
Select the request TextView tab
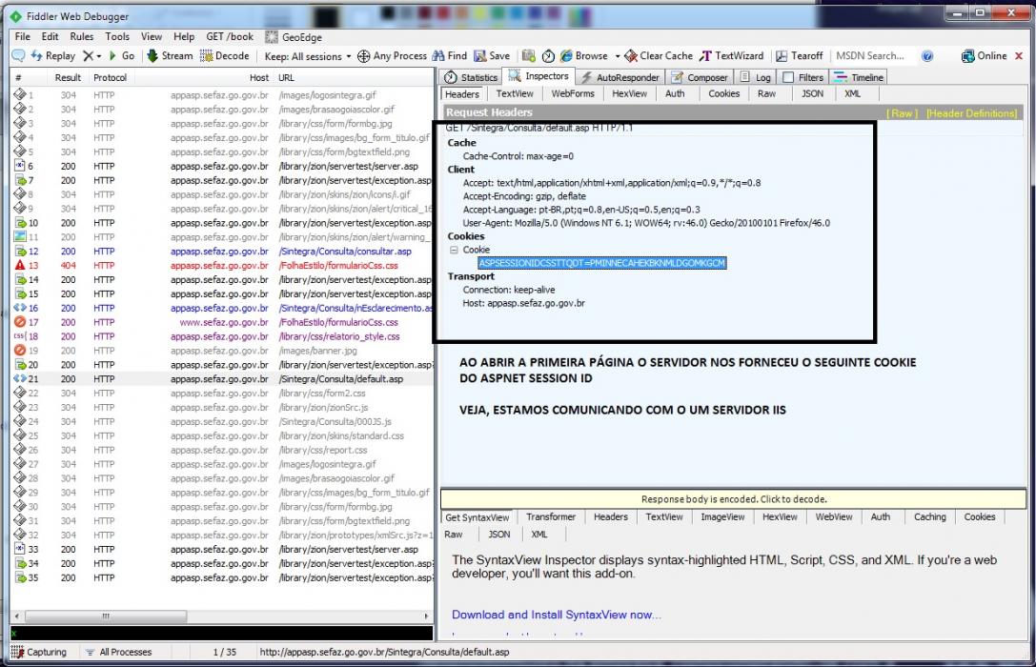coord(514,93)
